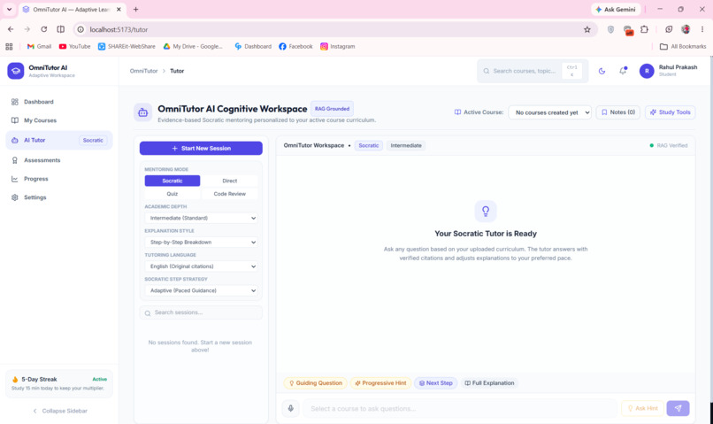Open the Explanation Style dropdown
This screenshot has height=424, width=713.
[201, 242]
